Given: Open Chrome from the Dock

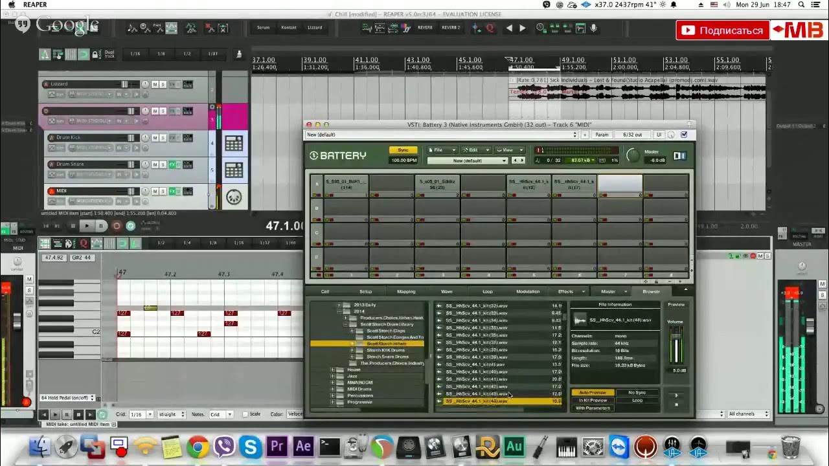Looking at the screenshot, I should tap(198, 447).
